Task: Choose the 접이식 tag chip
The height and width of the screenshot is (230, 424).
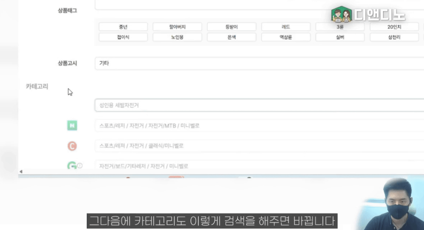Action: tap(123, 37)
